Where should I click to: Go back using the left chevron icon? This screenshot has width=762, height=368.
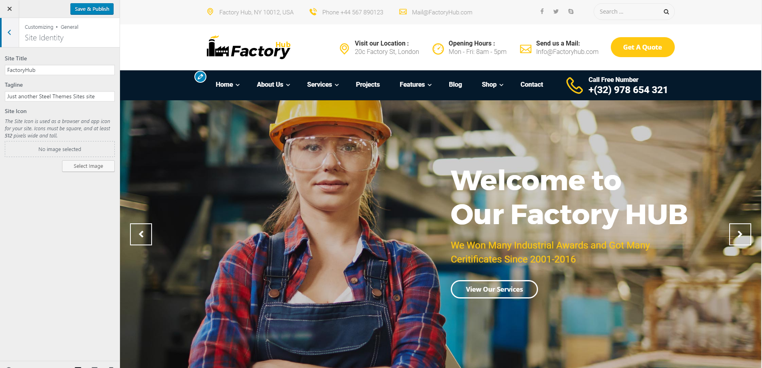click(10, 32)
